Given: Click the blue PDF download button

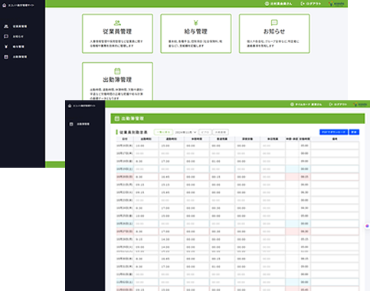Looking at the screenshot, I should coord(333,132).
